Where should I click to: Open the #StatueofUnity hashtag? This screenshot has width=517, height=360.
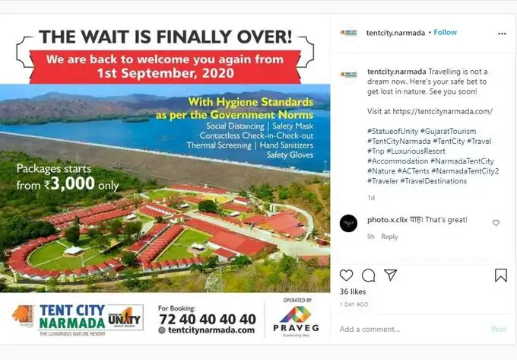click(x=392, y=131)
